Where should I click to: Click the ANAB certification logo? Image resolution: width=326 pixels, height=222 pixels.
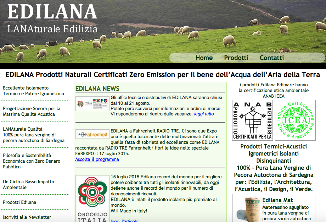click(252, 120)
